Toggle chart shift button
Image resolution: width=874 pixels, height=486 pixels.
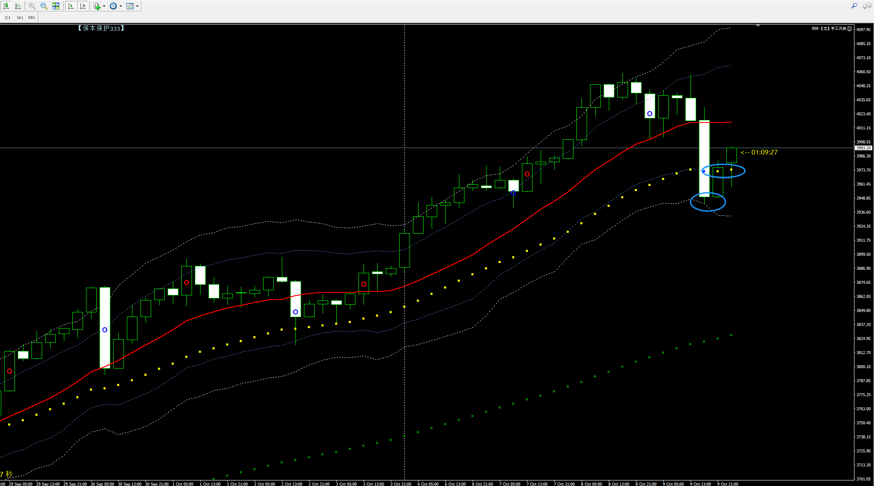pyautogui.click(x=83, y=6)
